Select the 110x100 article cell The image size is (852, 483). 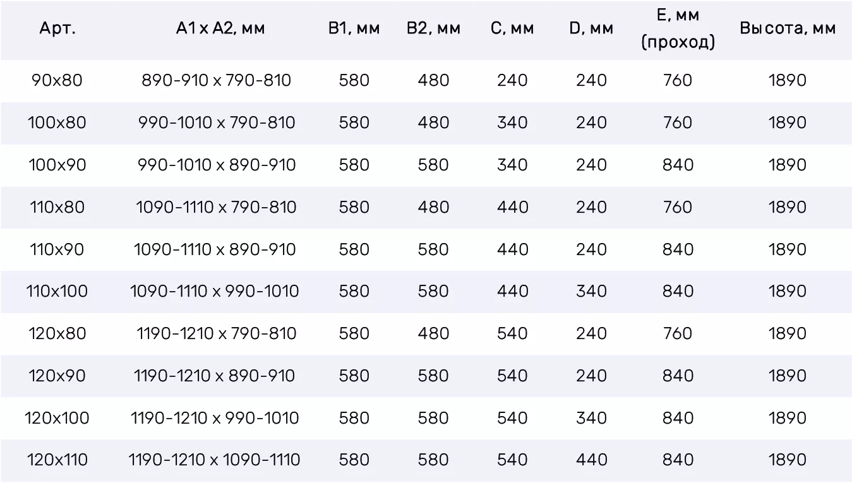[x=57, y=291]
